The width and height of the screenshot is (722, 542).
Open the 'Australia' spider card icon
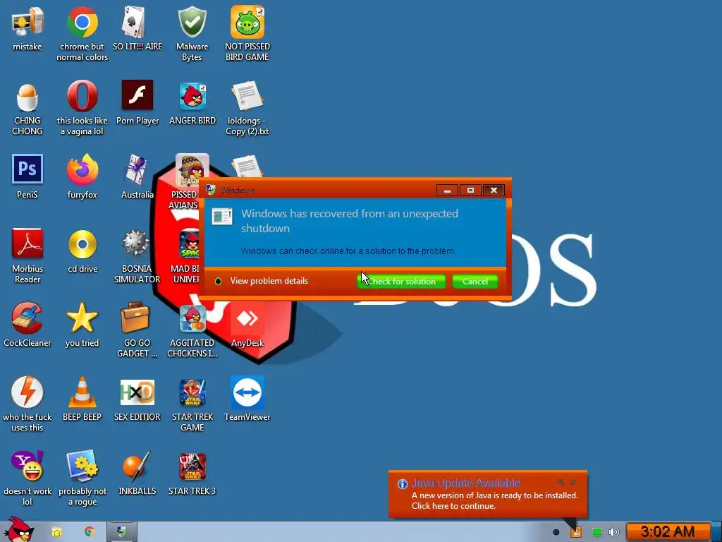136,169
